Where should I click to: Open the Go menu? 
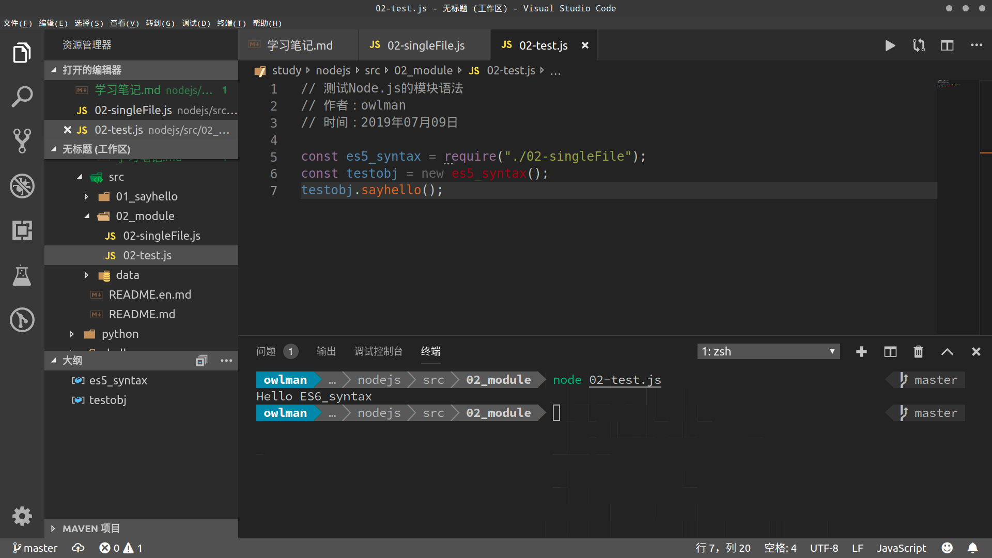point(160,23)
